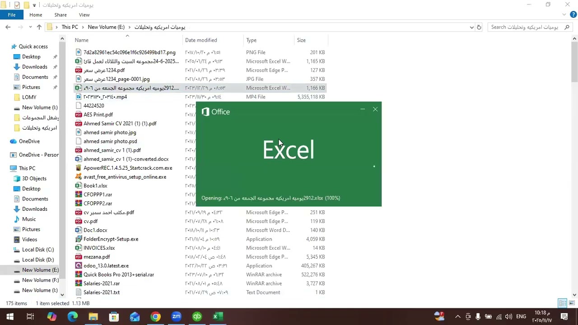Switch to Large icons view layout icon
578x325 pixels.
(x=572, y=303)
